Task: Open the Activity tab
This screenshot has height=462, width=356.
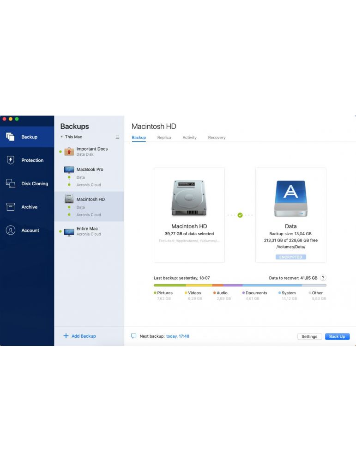Action: pyautogui.click(x=189, y=137)
